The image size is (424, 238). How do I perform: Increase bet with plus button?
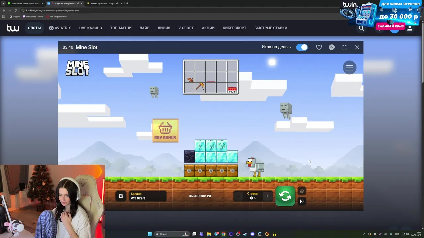[267, 196]
